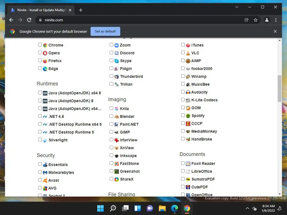
Task: Open Chrome's three-dot menu
Action: 276,20
